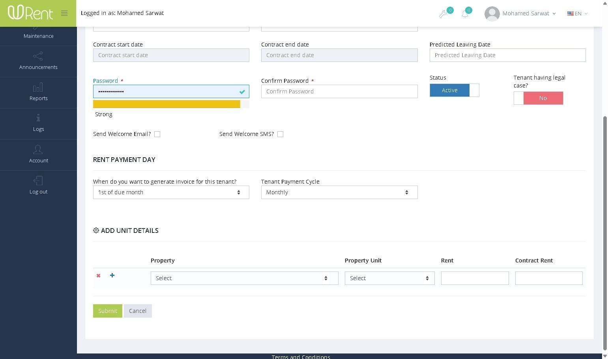This screenshot has width=608, height=359.
Task: Toggle the sidebar hamburger menu
Action: point(64,13)
